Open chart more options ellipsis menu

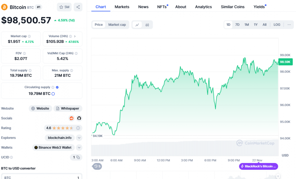point(289,25)
